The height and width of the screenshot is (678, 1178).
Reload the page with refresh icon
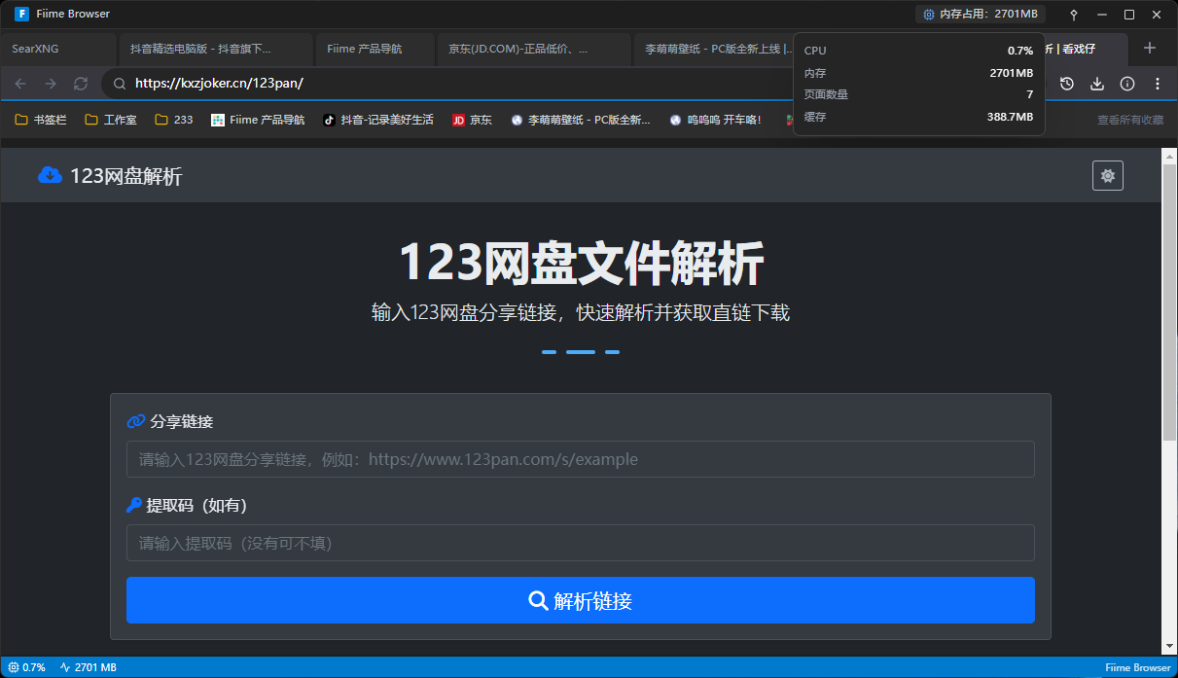81,84
